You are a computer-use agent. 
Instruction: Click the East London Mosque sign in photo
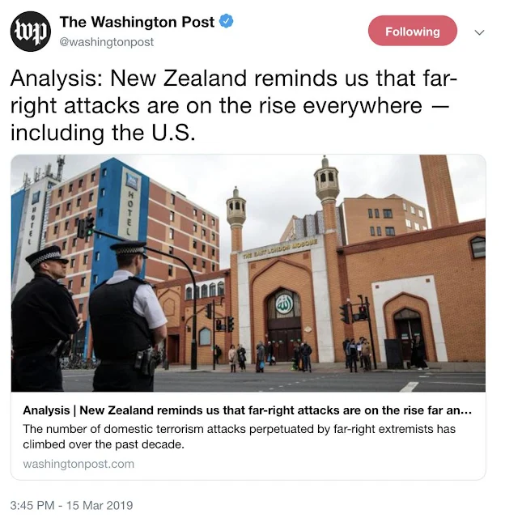(280, 248)
